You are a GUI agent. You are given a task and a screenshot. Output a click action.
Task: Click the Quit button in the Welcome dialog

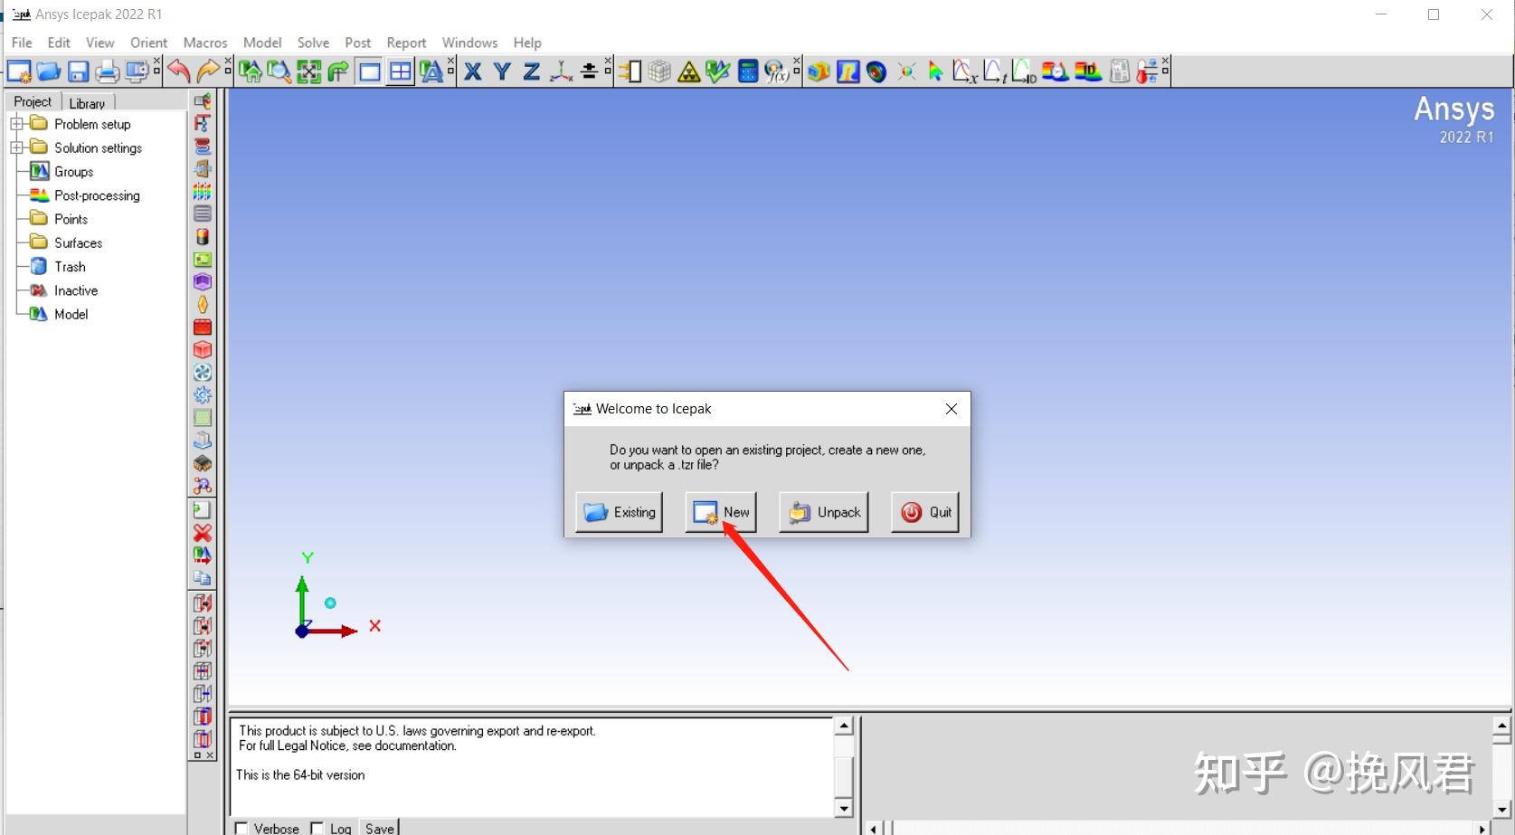(925, 512)
